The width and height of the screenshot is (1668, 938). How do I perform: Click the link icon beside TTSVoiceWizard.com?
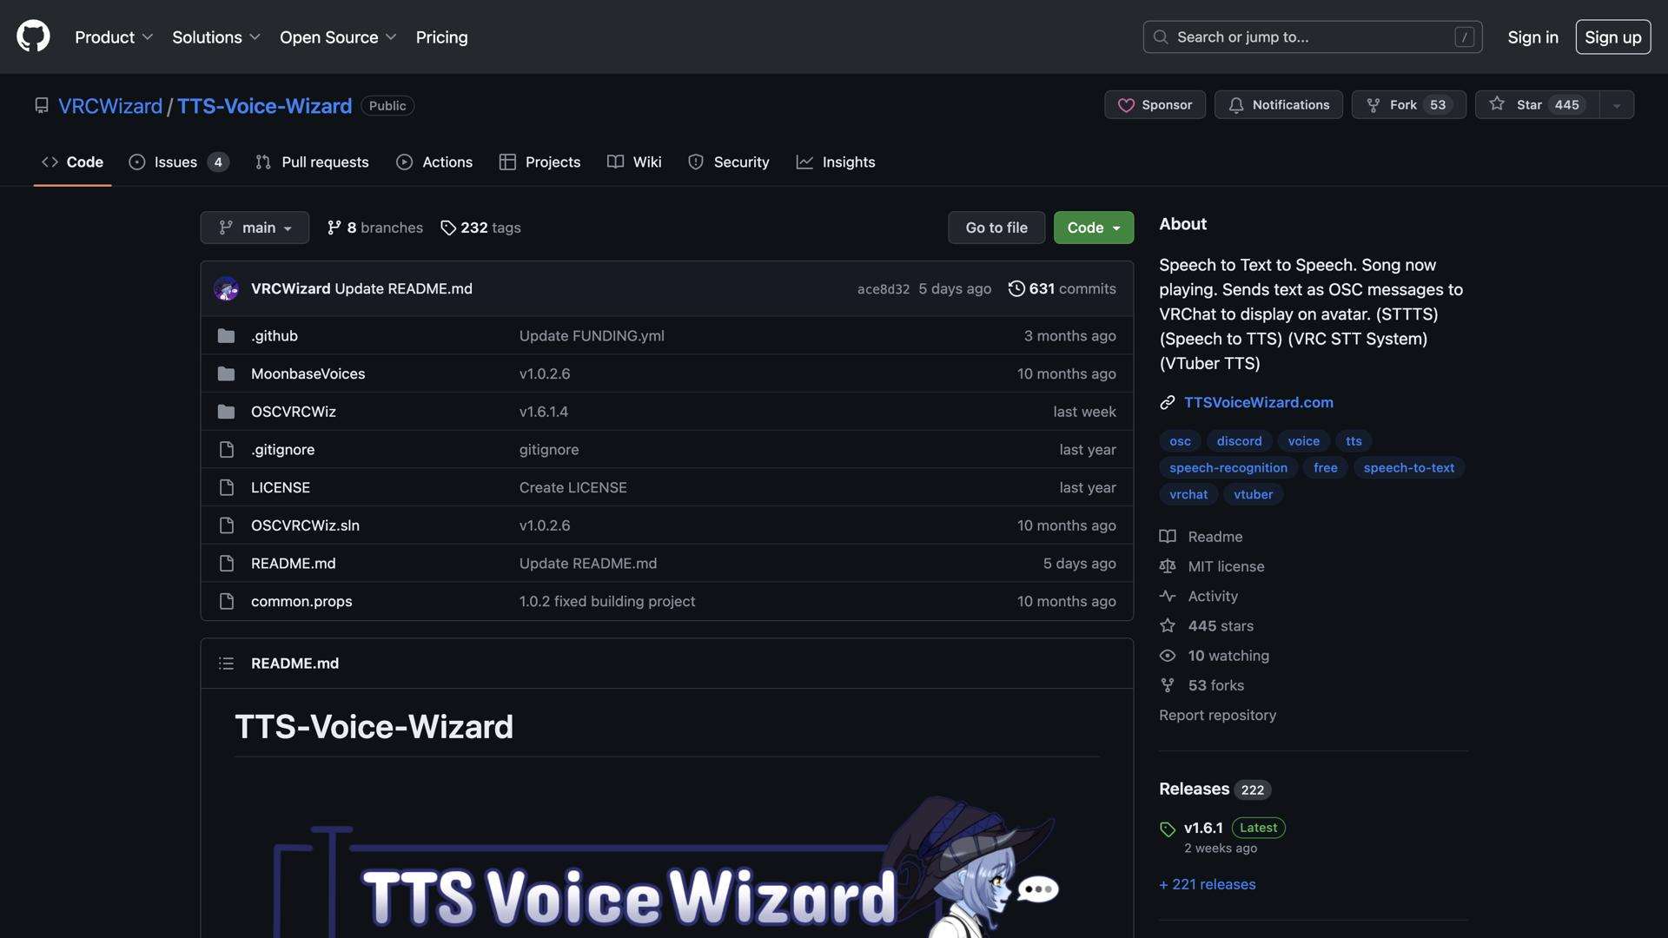coord(1167,402)
